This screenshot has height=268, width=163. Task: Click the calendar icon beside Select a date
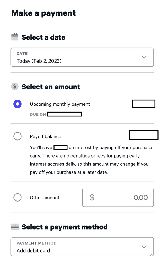15,37
